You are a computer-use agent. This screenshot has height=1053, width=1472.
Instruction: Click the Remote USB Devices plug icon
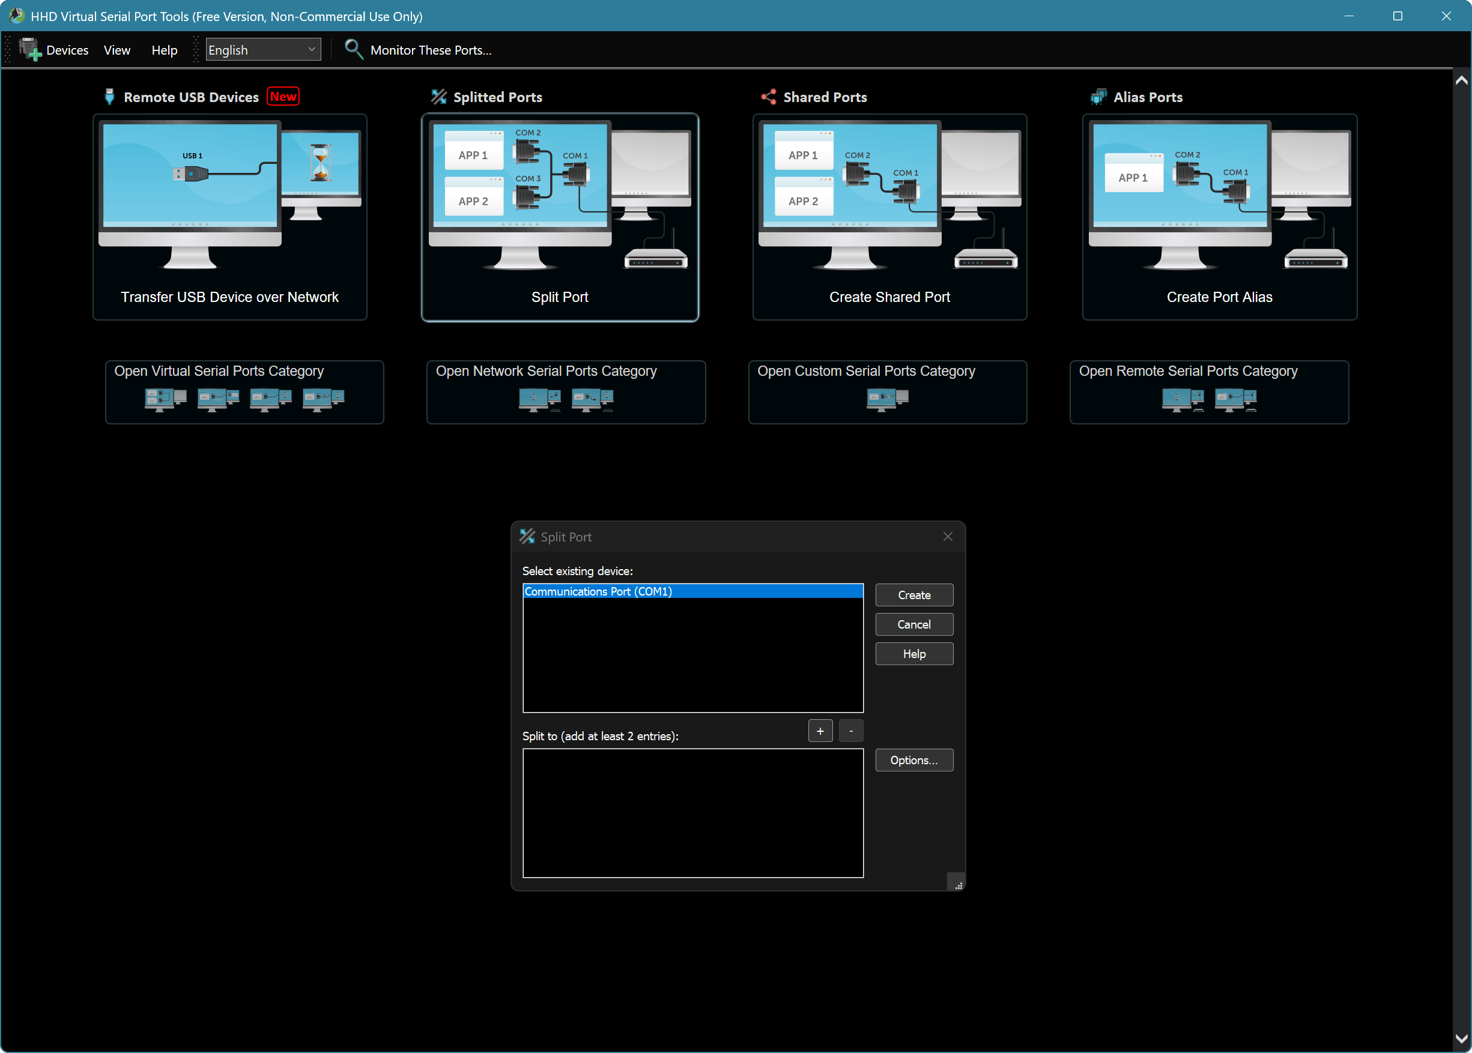pos(109,97)
